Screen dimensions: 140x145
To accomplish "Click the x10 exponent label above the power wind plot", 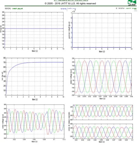I will 74,11.
